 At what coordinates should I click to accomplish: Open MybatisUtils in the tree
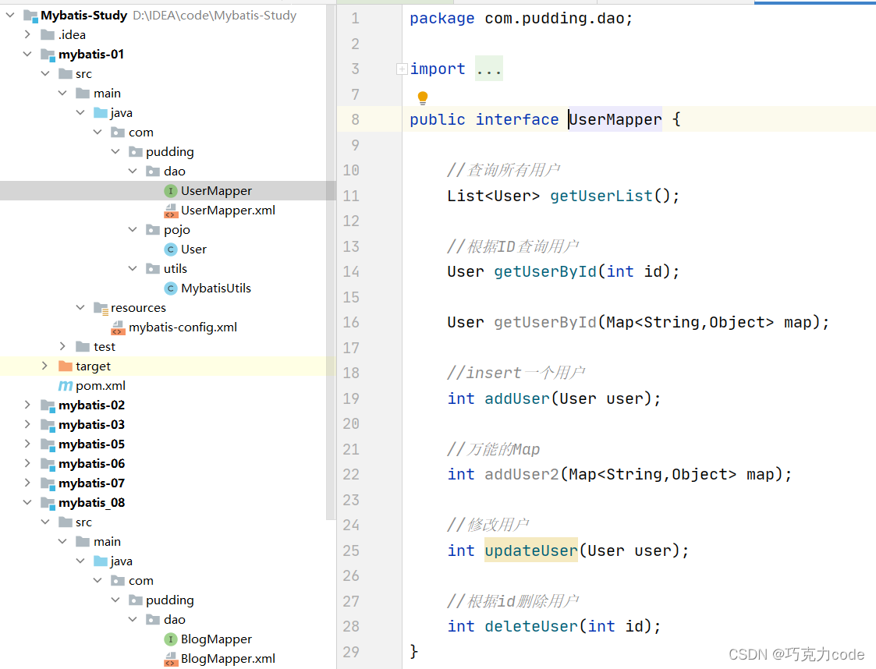(x=216, y=288)
